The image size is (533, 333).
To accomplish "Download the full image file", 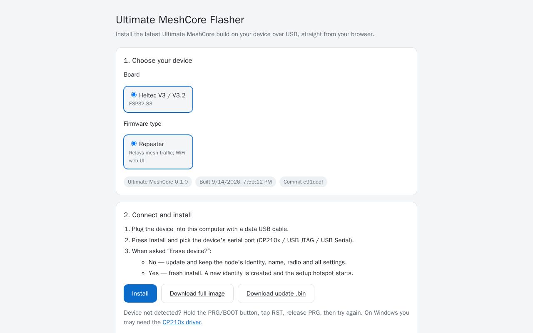I will click(197, 293).
